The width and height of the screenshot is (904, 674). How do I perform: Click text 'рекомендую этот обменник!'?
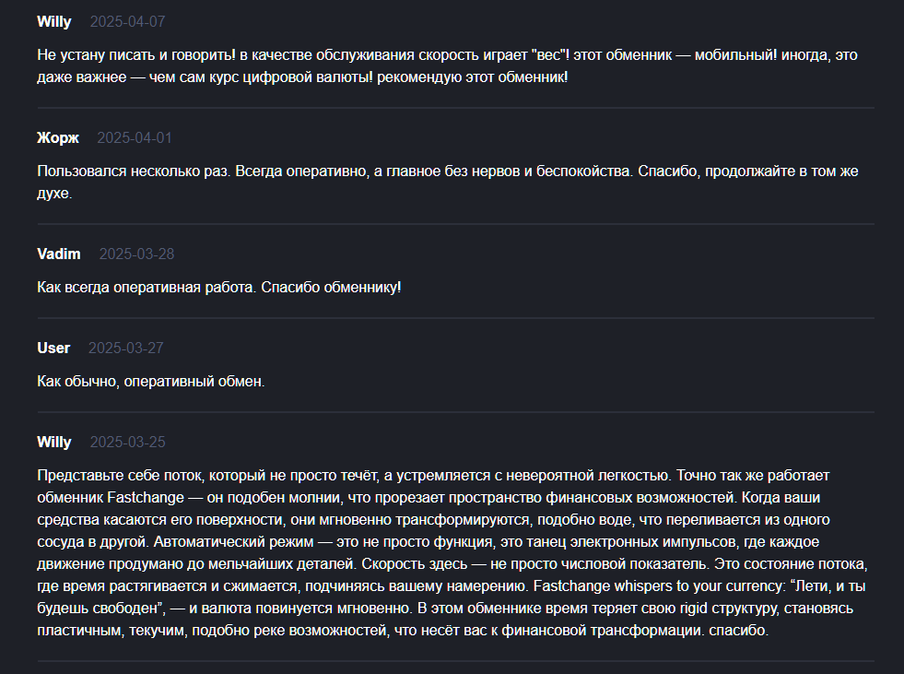click(472, 77)
